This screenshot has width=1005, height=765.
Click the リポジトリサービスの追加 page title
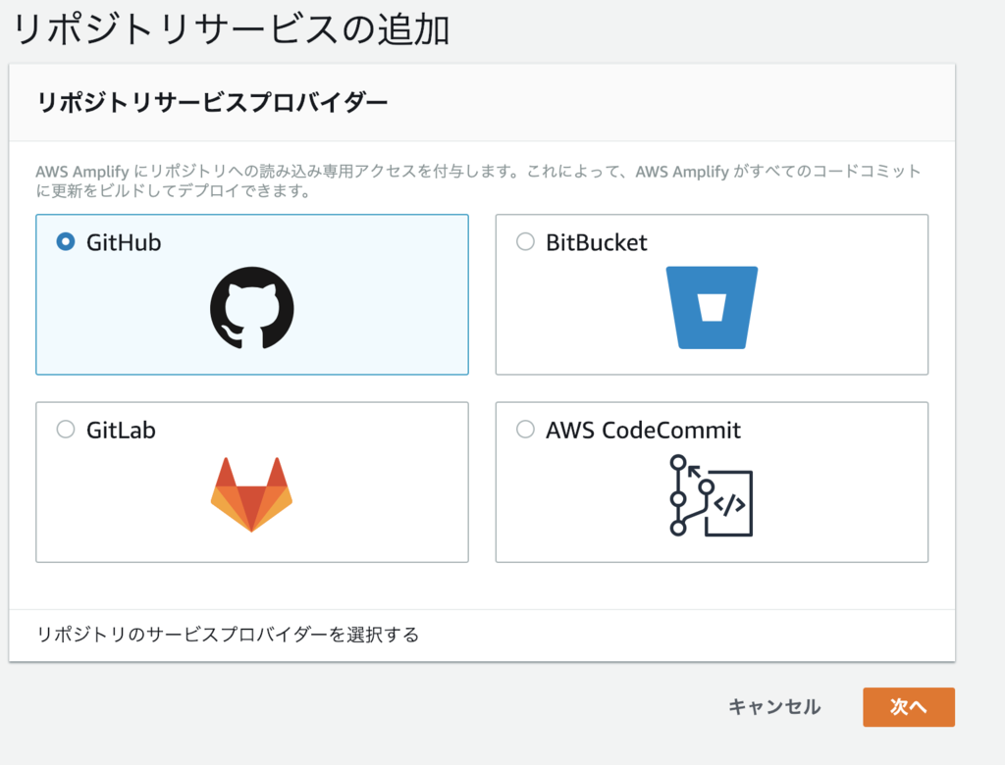point(231,29)
